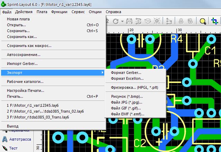The width and height of the screenshot is (221, 152).
Task: Click the C2 component label on board
Action: (140, 143)
